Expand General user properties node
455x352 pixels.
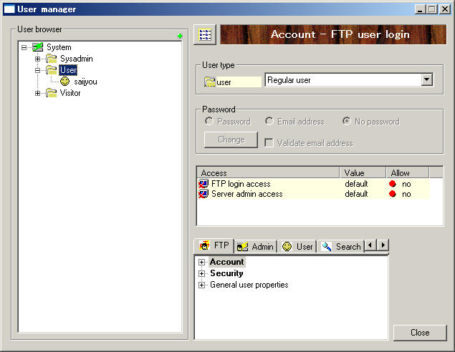coord(201,285)
